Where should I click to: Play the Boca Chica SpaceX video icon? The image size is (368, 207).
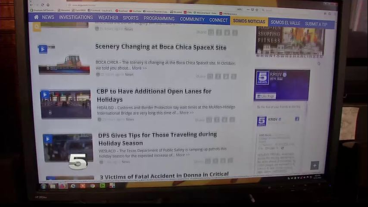(43, 49)
